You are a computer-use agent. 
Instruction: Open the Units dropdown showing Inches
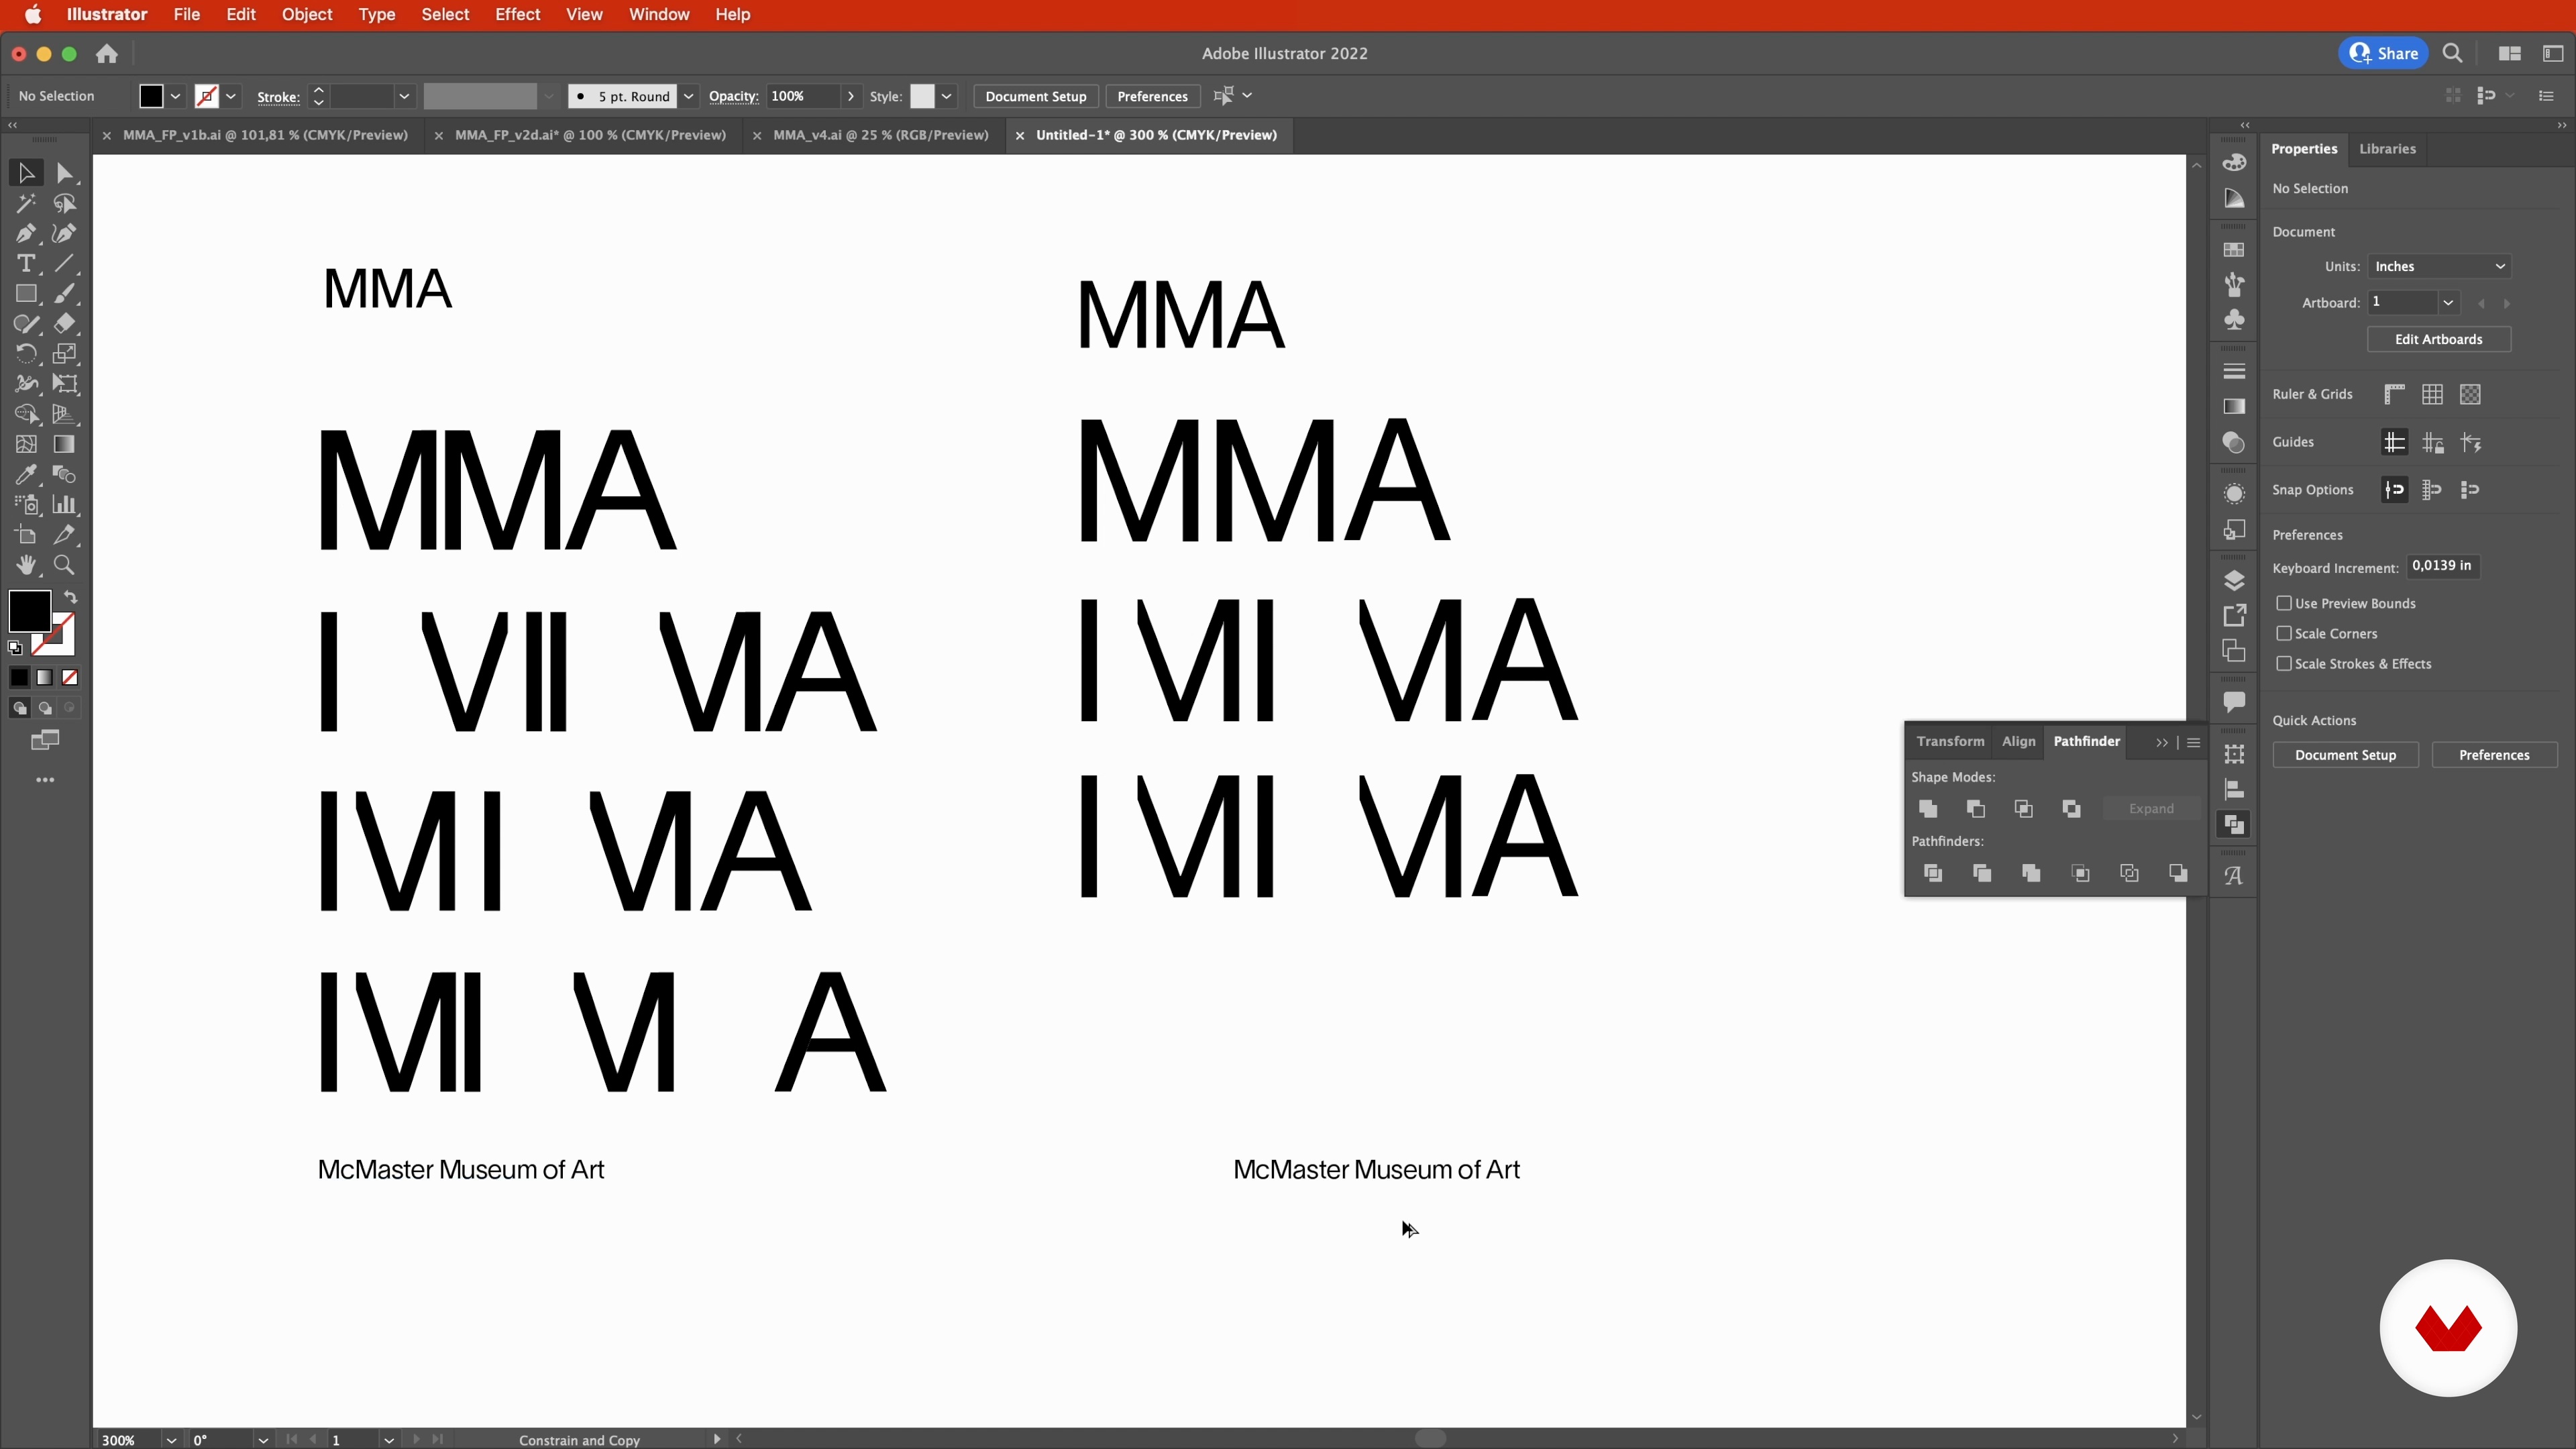pyautogui.click(x=2439, y=266)
